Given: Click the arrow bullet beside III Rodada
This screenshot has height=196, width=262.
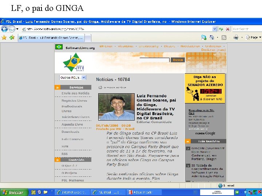Looking at the screenshot, I should click(x=188, y=166).
